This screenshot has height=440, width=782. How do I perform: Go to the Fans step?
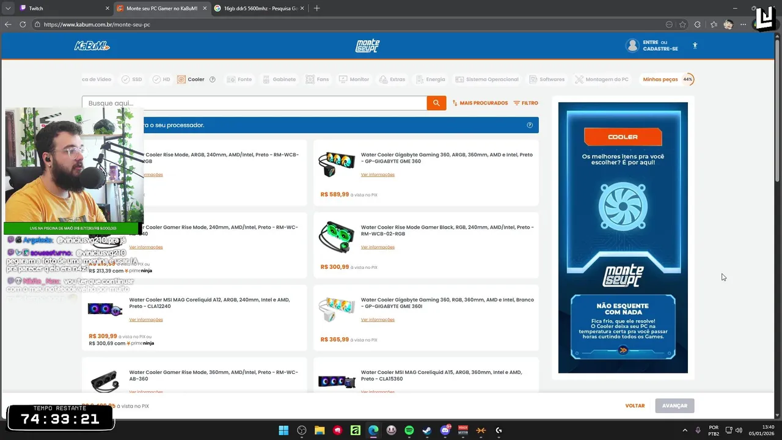(317, 79)
